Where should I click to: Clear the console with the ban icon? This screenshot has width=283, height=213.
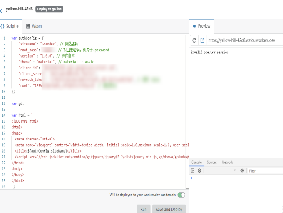[199, 170]
